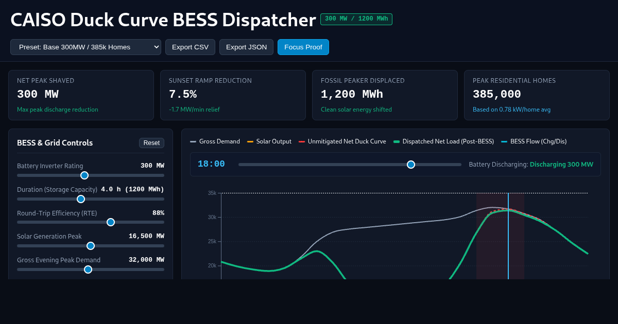
Task: Click the CAISO Duck Curve BESS Dispatcher title
Action: point(163,20)
